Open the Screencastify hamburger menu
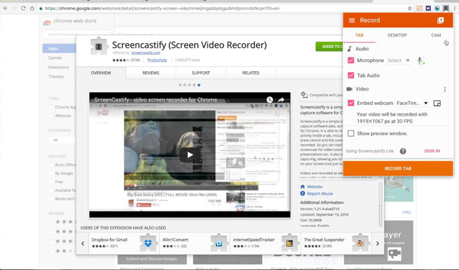The image size is (459, 270). pos(352,20)
